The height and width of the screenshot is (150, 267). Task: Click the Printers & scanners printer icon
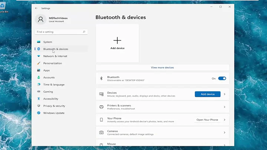click(101, 107)
